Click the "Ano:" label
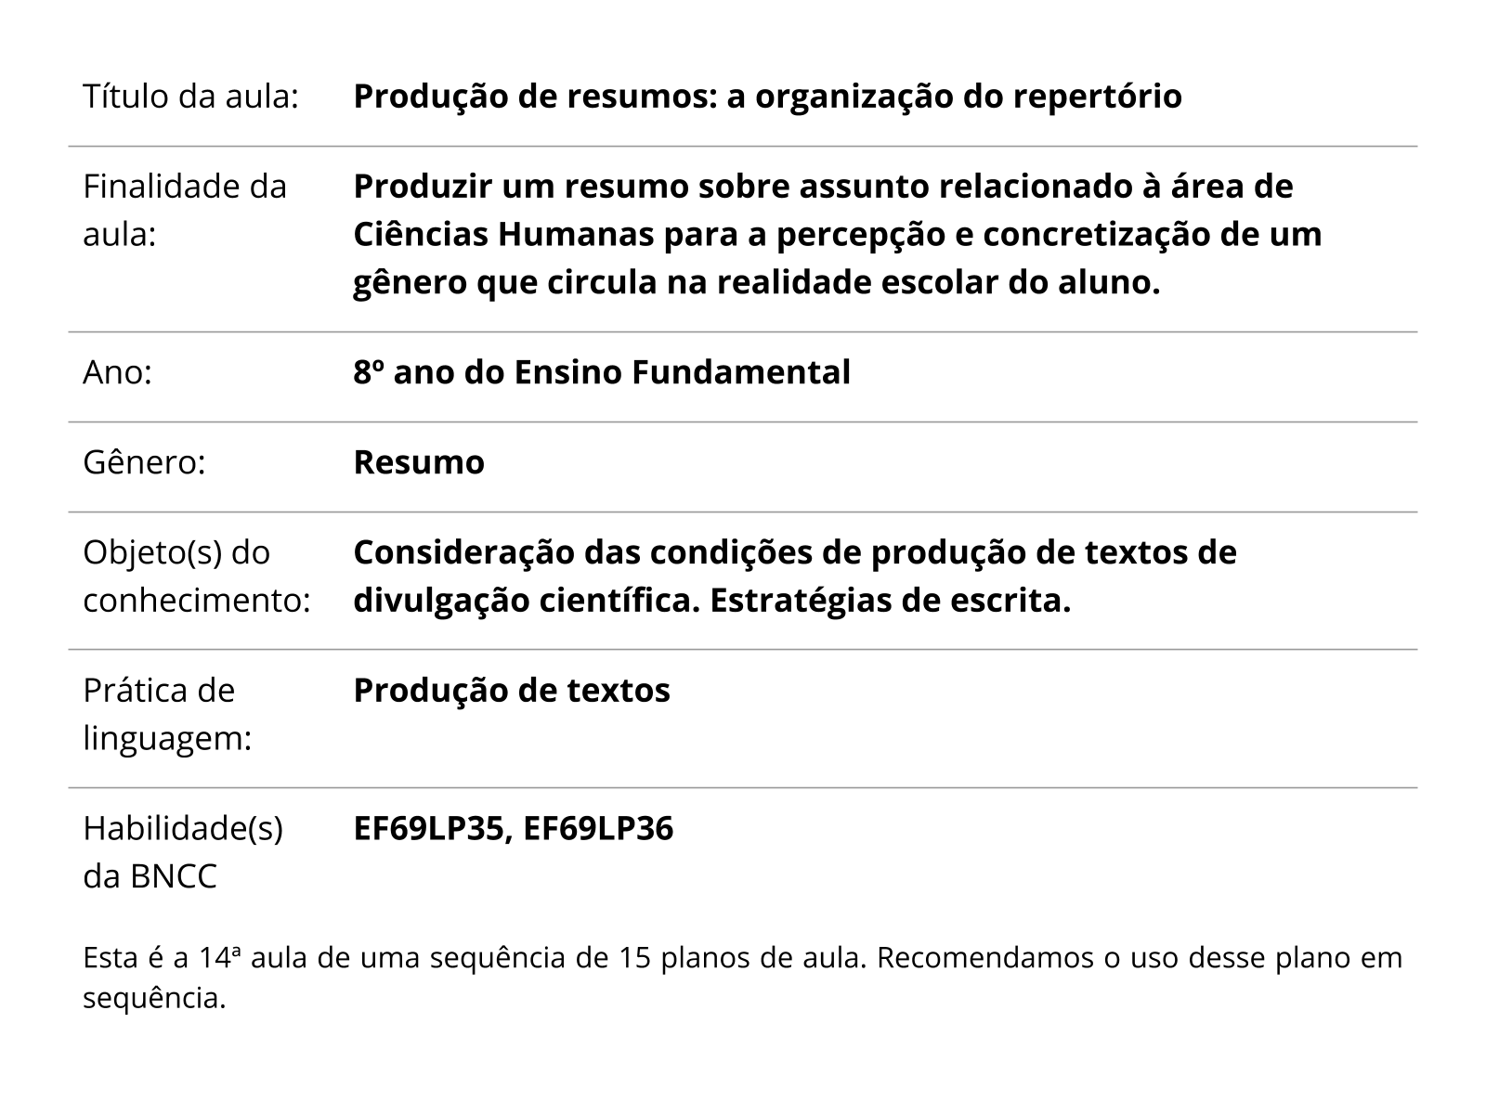This screenshot has height=1114, width=1486. point(117,372)
